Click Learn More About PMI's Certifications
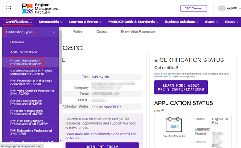241x148 pixels. [181, 87]
